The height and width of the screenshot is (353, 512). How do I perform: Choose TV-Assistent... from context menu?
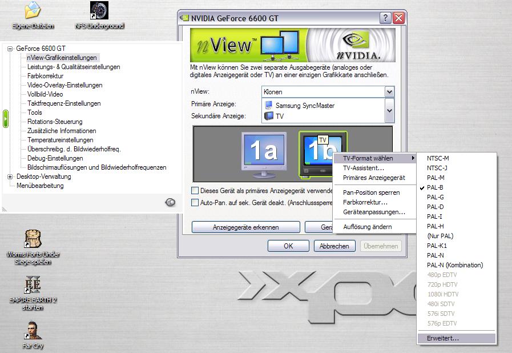pos(374,168)
